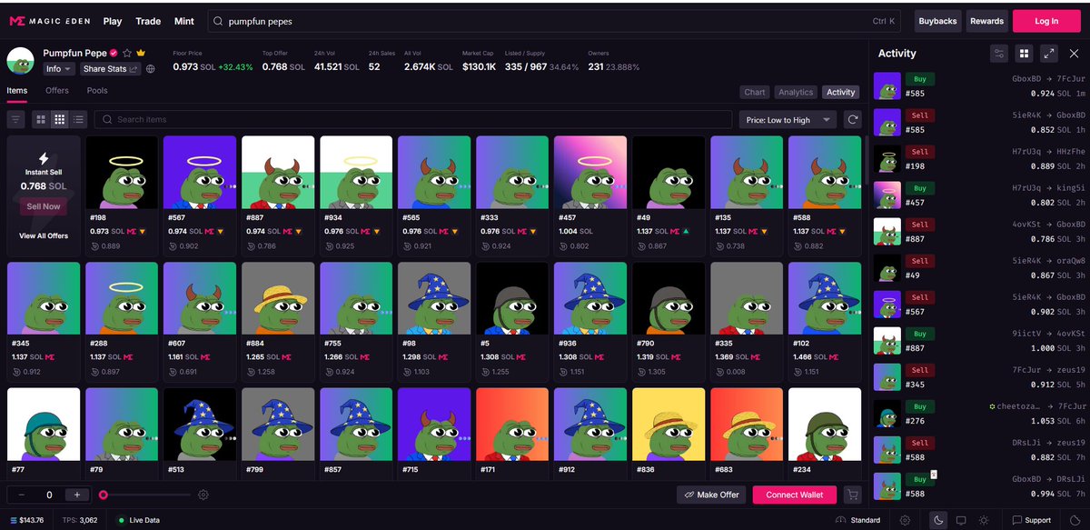Click the Live Data status indicator
Image resolution: width=1090 pixels, height=530 pixels.
pyautogui.click(x=140, y=520)
